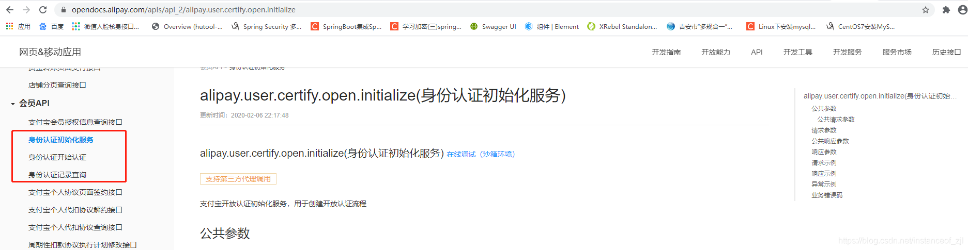Click the browser forward arrow
This screenshot has width=968, height=250.
coord(26,10)
